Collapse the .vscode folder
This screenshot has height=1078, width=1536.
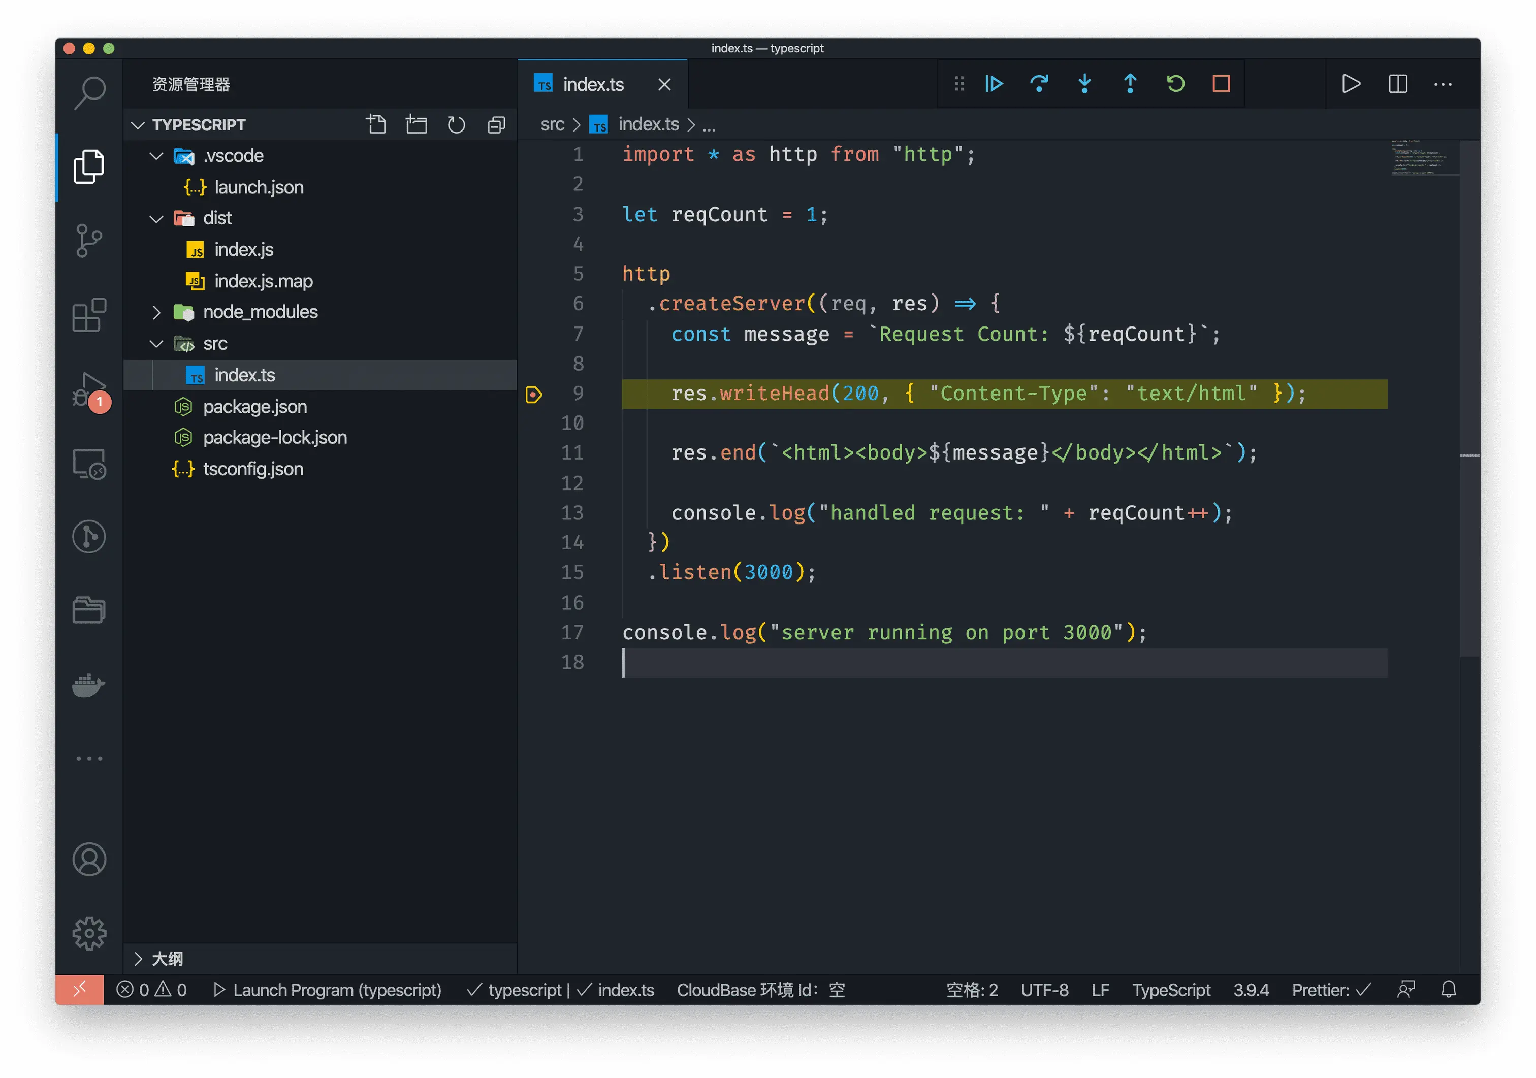tap(156, 156)
